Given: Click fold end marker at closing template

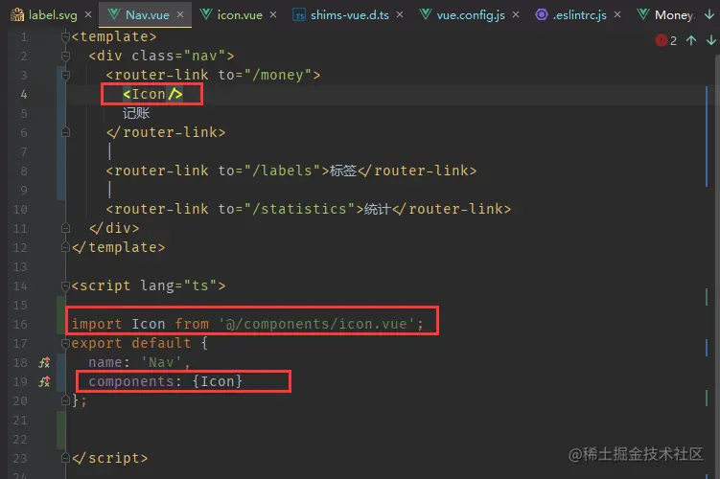Looking at the screenshot, I should (65, 247).
